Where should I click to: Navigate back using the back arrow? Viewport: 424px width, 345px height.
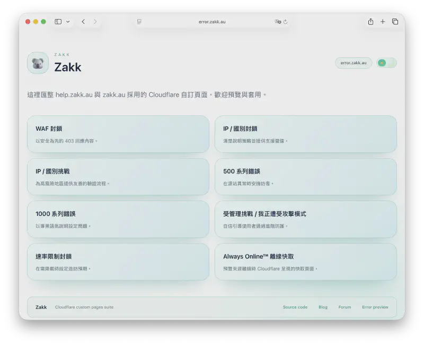pyautogui.click(x=83, y=22)
